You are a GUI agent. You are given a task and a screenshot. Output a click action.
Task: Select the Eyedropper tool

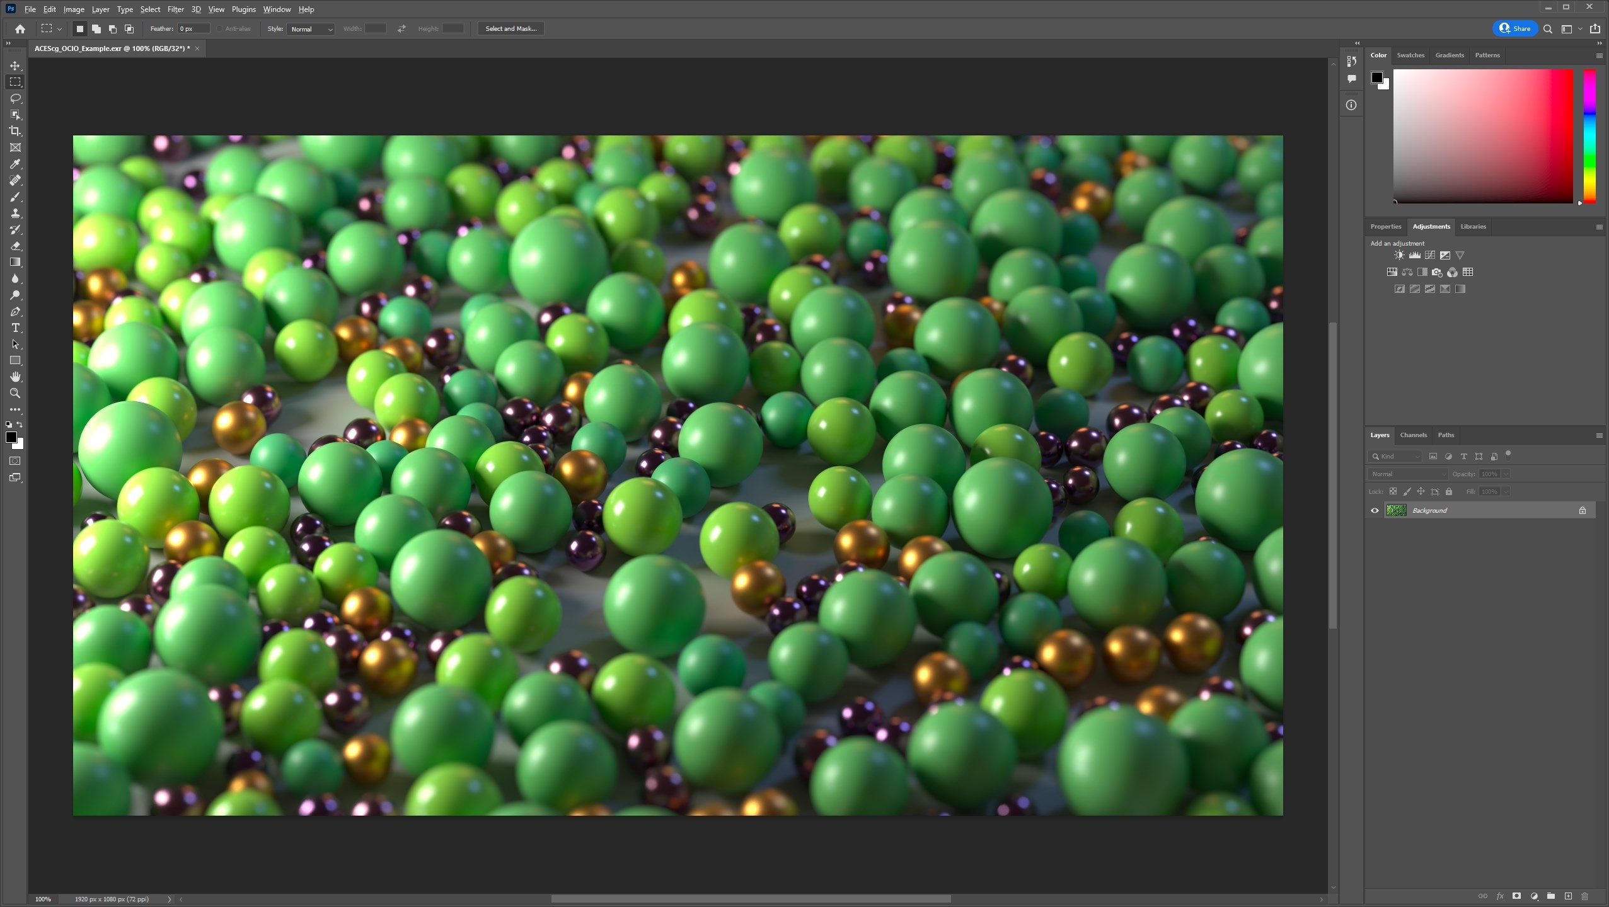[15, 164]
